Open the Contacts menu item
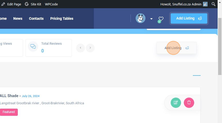This screenshot has width=222, height=123. [36, 18]
